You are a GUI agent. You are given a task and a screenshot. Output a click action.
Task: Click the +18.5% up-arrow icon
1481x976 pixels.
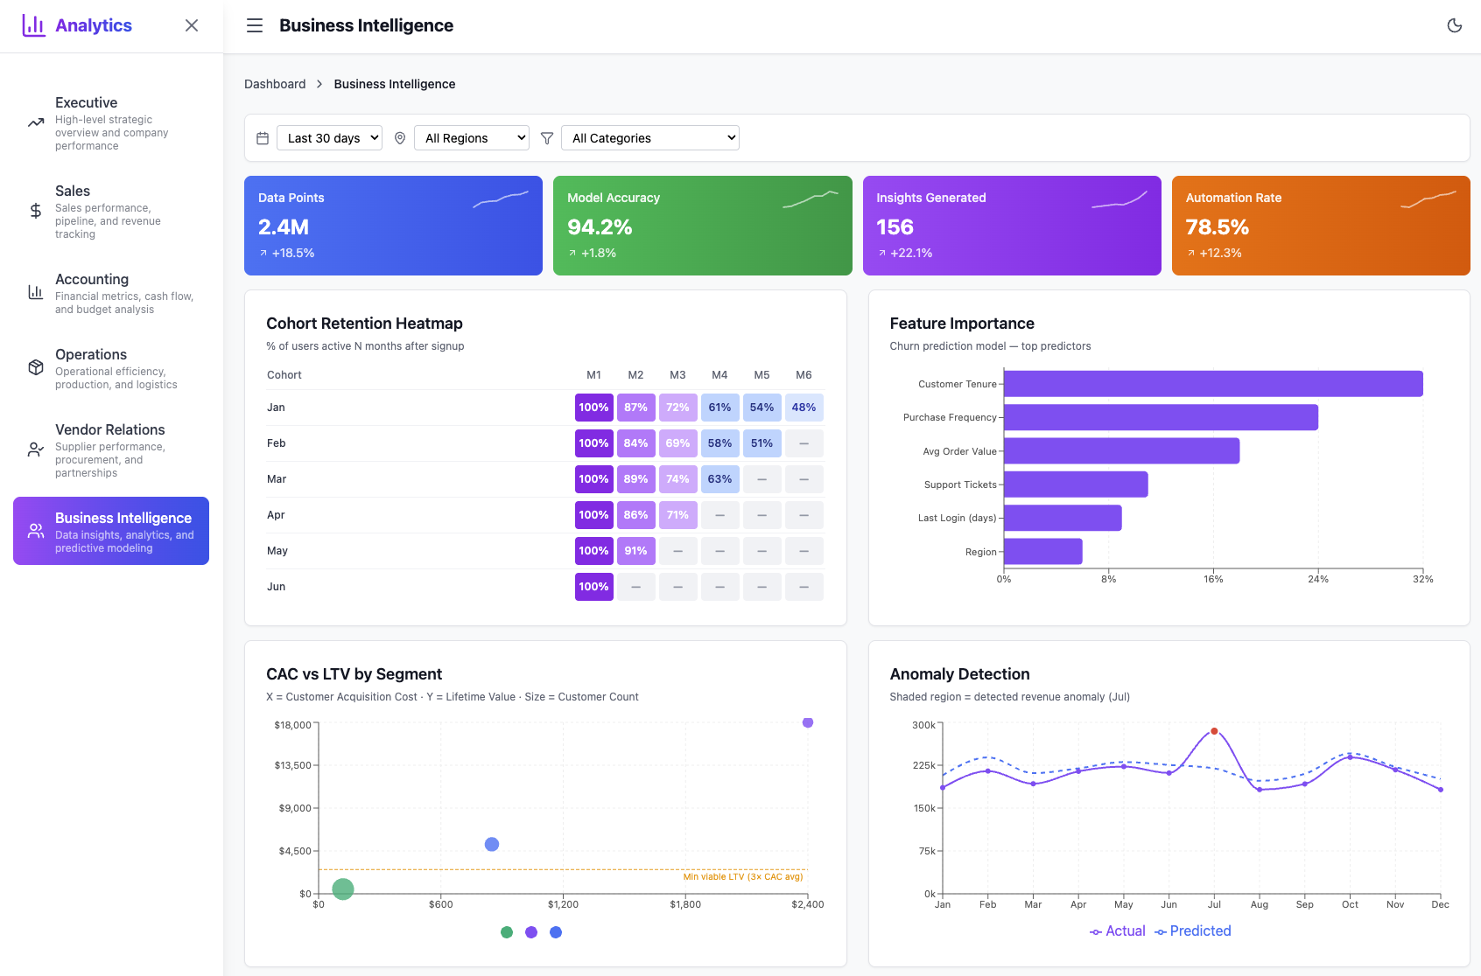click(x=263, y=253)
